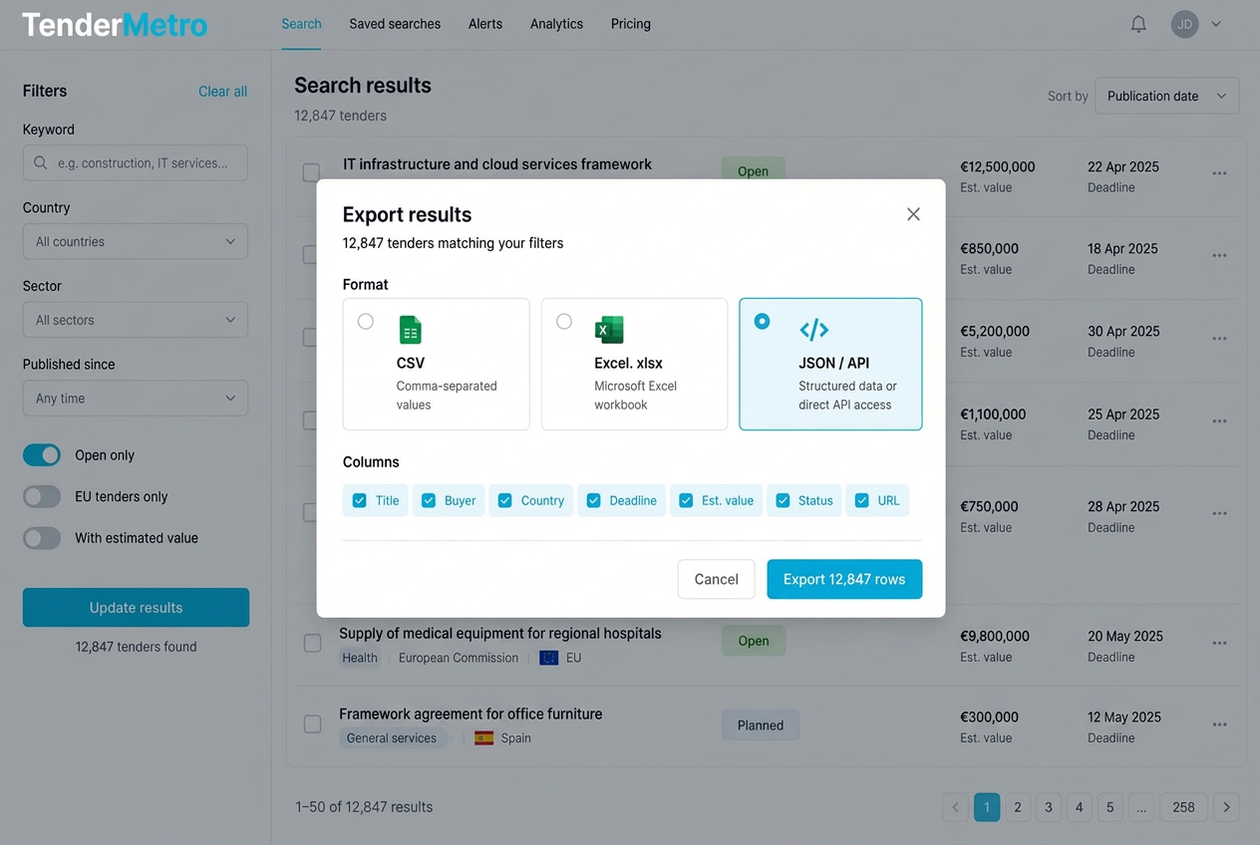This screenshot has height=845, width=1260.
Task: Go to the previous results page arrow
Action: tap(955, 807)
